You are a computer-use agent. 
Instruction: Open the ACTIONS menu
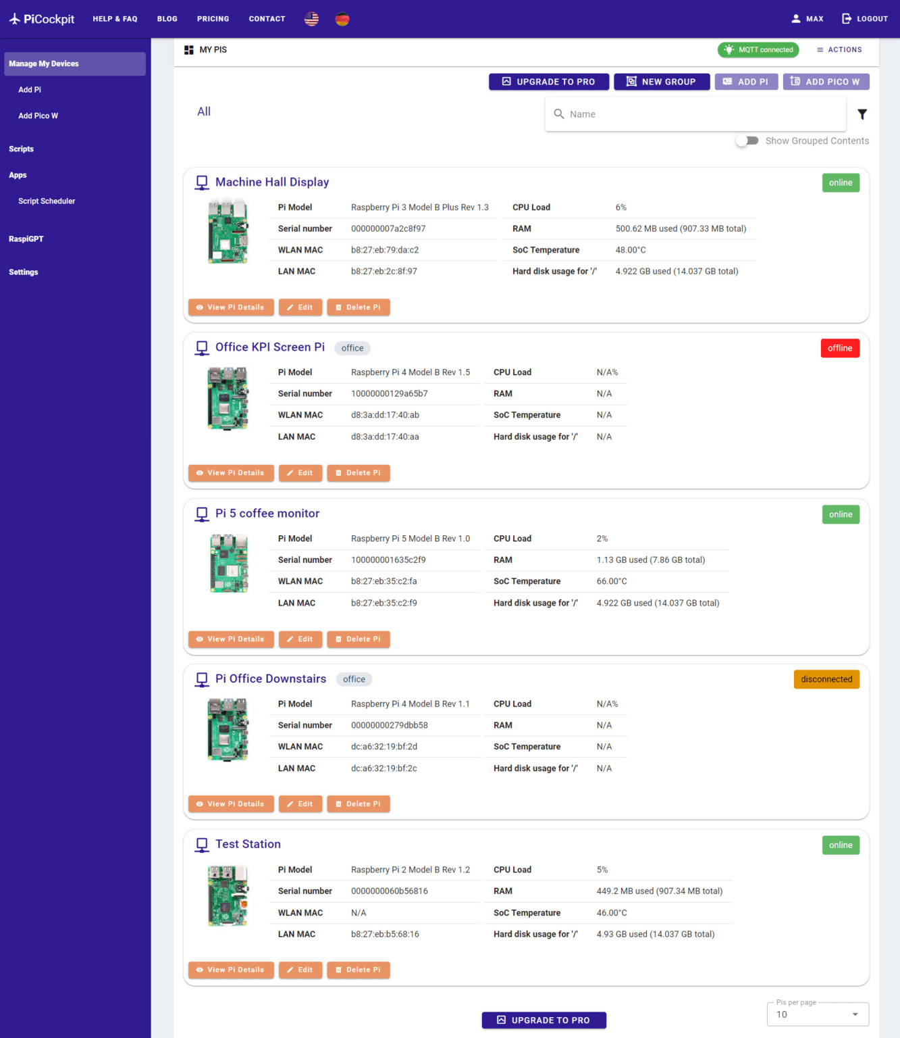point(839,49)
